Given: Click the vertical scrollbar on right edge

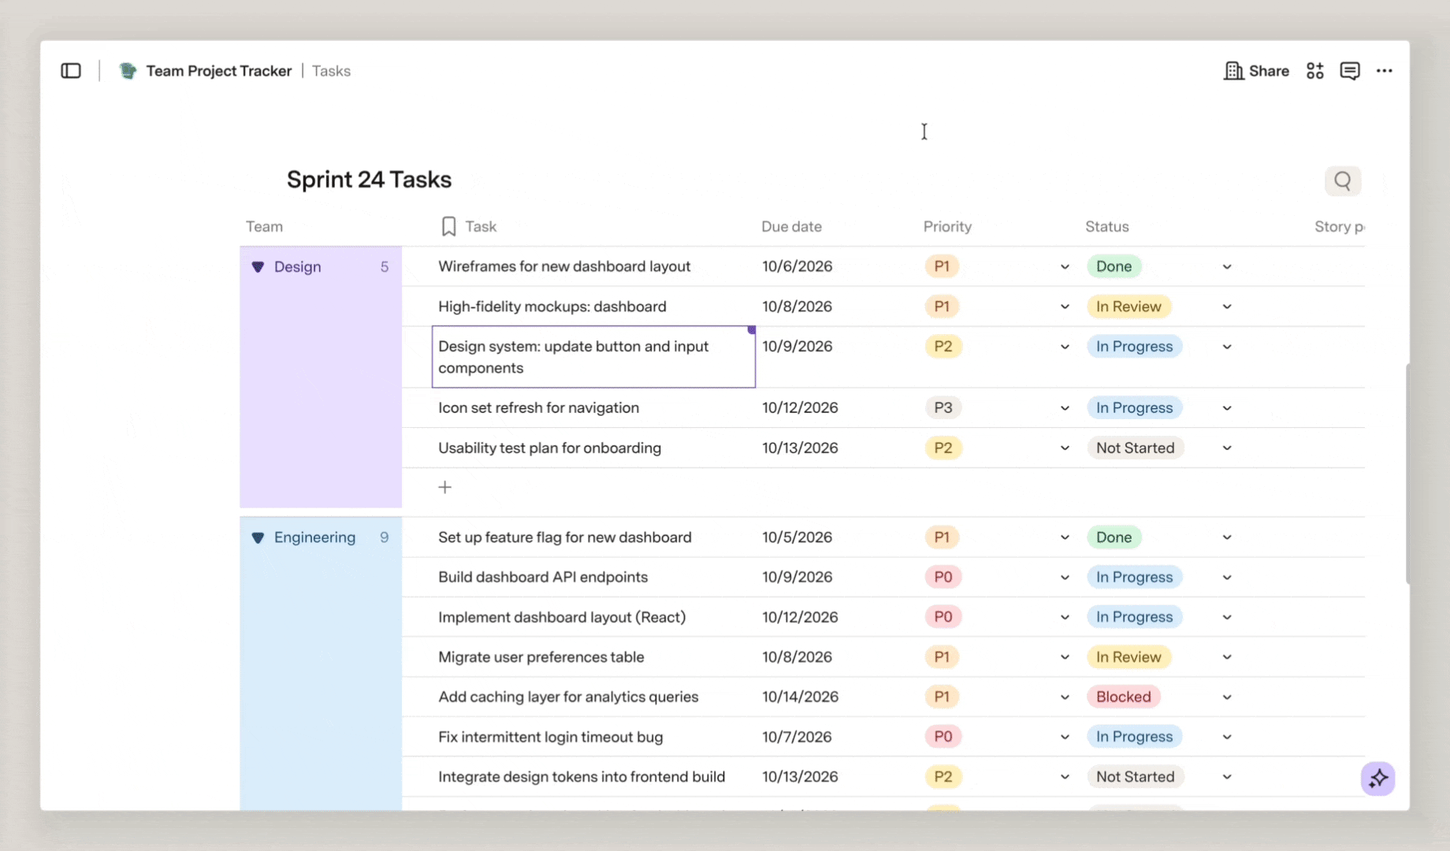Looking at the screenshot, I should tap(1407, 473).
